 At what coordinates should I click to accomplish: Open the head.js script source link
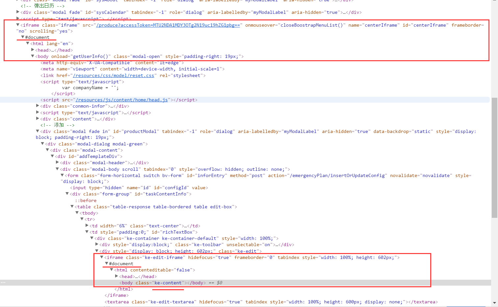[x=122, y=100]
